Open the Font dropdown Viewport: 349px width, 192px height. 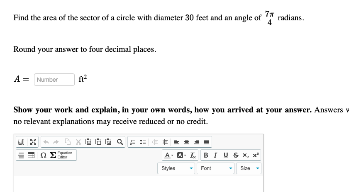click(215, 168)
